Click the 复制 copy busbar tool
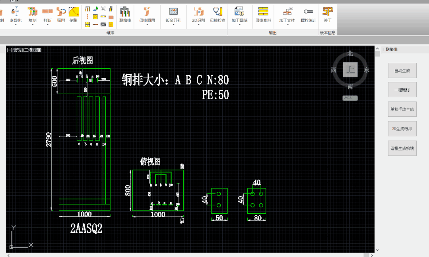The width and height of the screenshot is (429, 257). pyautogui.click(x=32, y=14)
